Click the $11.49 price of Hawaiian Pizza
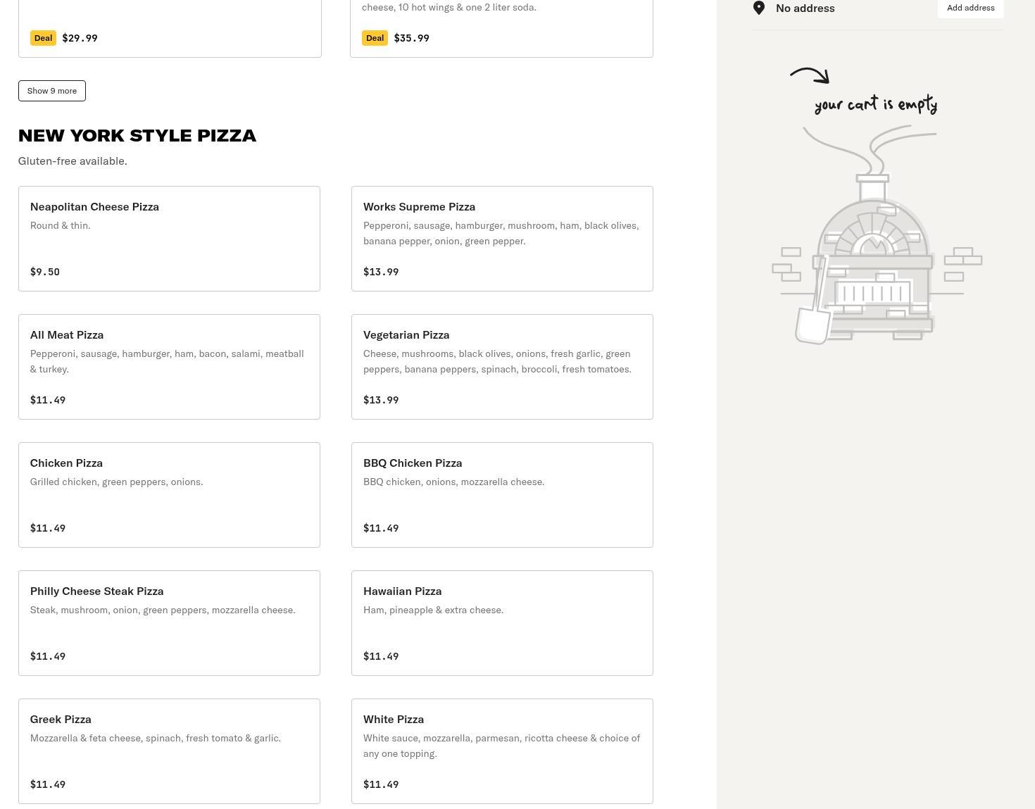1035x809 pixels. coord(381,656)
